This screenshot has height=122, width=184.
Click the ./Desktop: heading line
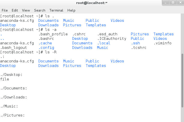click(x=11, y=75)
